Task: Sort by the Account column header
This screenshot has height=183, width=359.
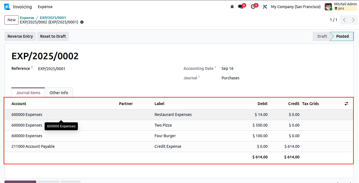Action: 19,104
